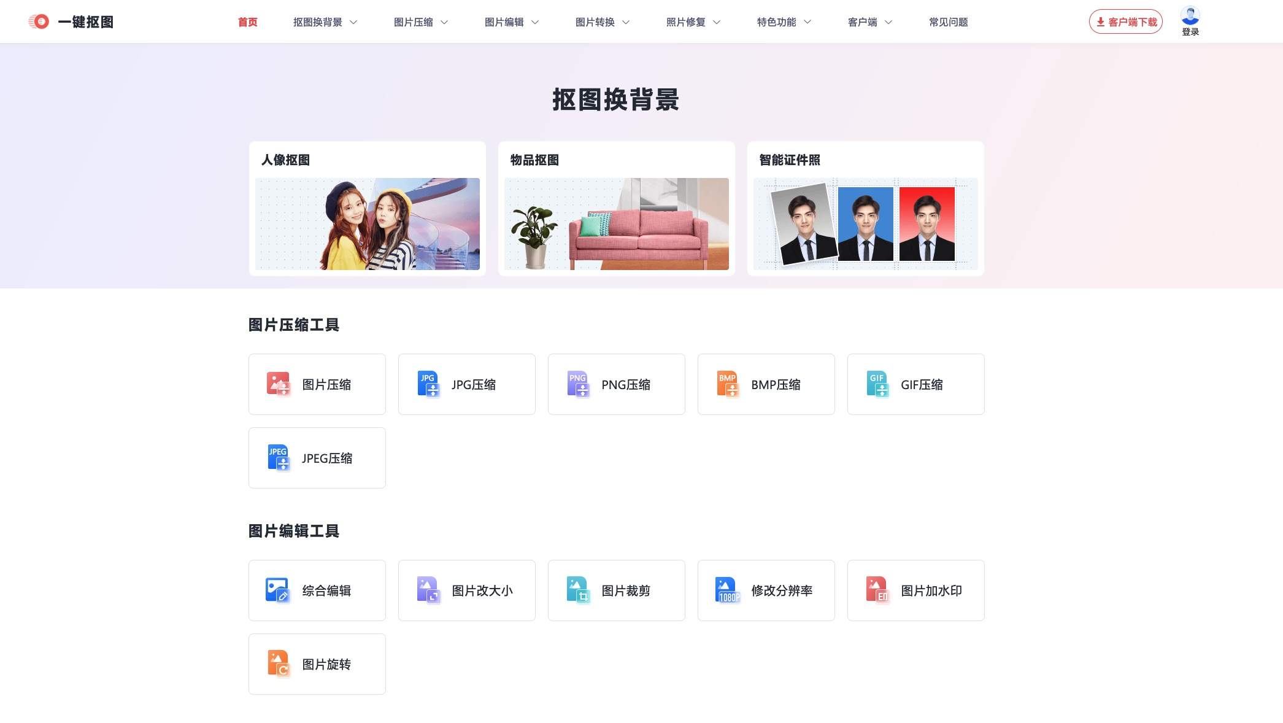This screenshot has width=1283, height=723.
Task: Open the 常见问题 page
Action: tap(948, 21)
